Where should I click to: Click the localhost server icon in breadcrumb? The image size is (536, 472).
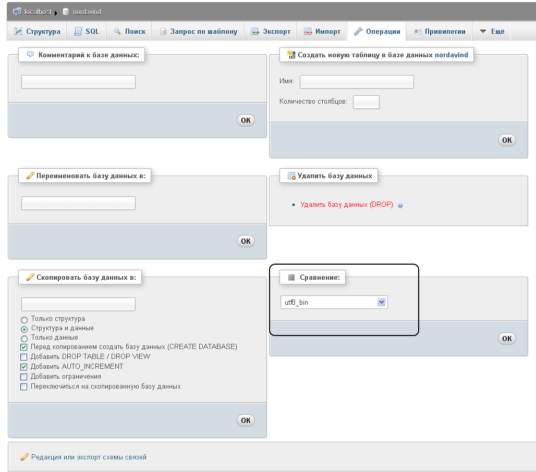[x=17, y=11]
